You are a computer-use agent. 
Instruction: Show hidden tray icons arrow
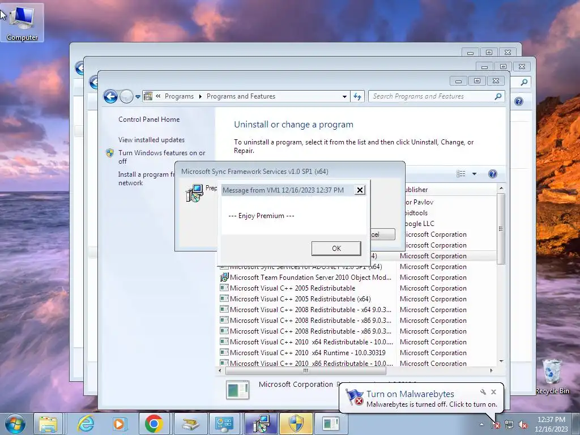[481, 425]
